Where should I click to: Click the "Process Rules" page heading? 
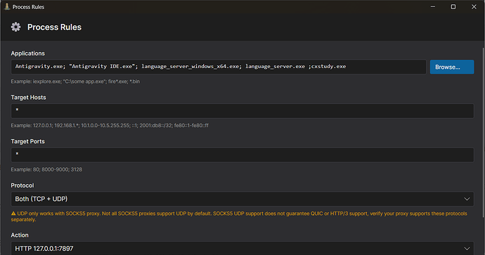[54, 27]
